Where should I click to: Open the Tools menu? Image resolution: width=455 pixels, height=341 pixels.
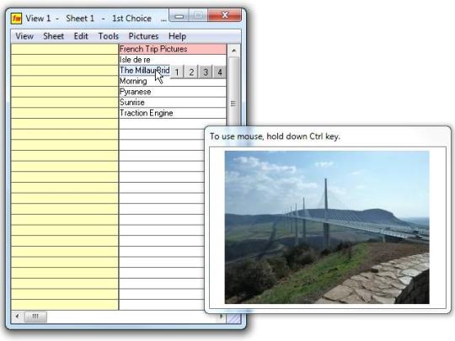click(x=108, y=36)
